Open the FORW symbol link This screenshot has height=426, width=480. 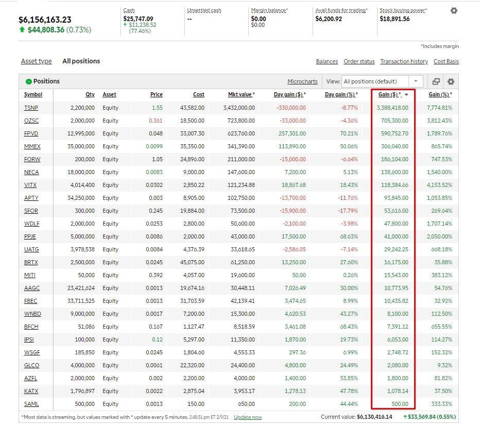pos(32,159)
